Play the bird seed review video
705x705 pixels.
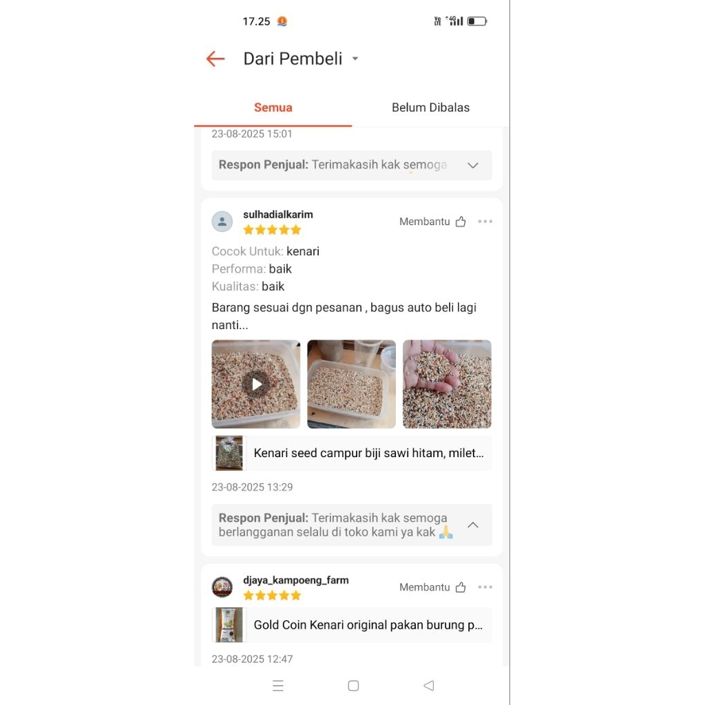[256, 384]
